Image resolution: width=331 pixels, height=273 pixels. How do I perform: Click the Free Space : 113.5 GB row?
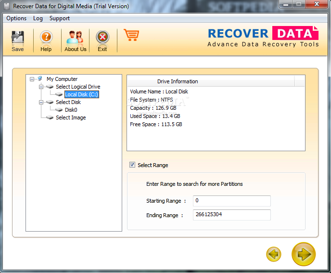coord(156,124)
